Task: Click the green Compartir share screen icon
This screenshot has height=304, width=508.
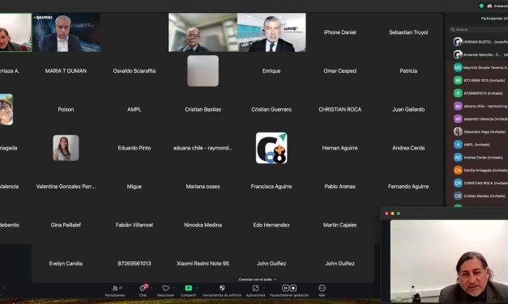Action: pos(188,288)
